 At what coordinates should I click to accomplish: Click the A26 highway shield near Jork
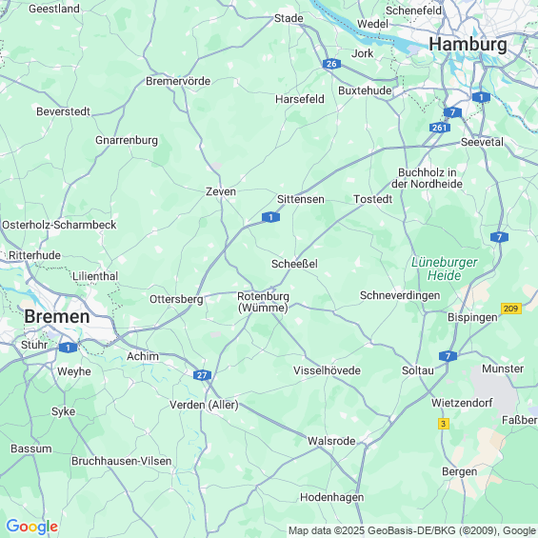click(x=331, y=64)
